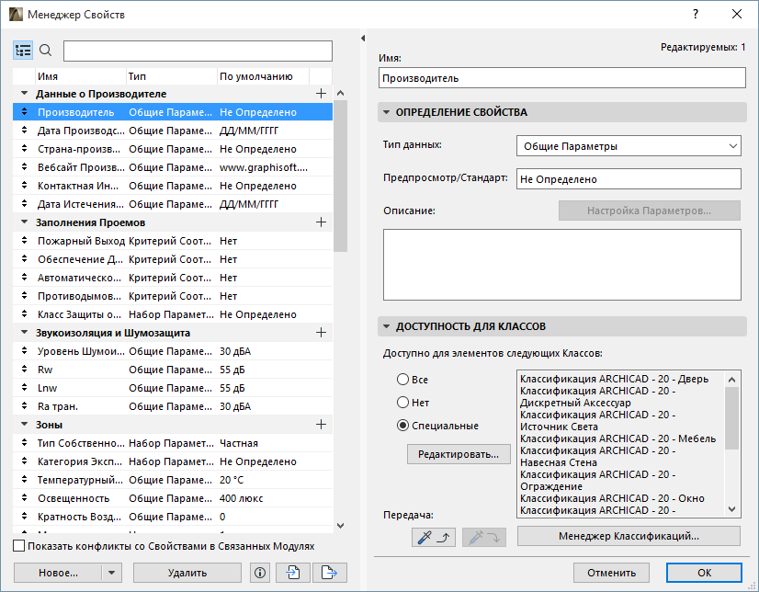The width and height of the screenshot is (759, 592).
Task: Select the Все radio button
Action: [x=402, y=379]
